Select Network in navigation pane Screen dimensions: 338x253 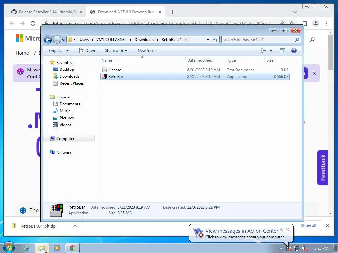click(64, 152)
